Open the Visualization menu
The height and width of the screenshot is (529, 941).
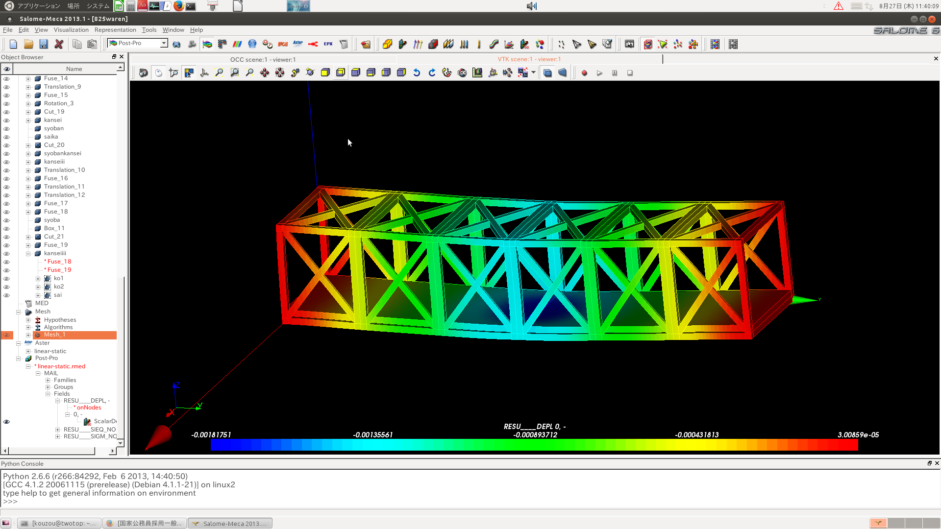71,30
